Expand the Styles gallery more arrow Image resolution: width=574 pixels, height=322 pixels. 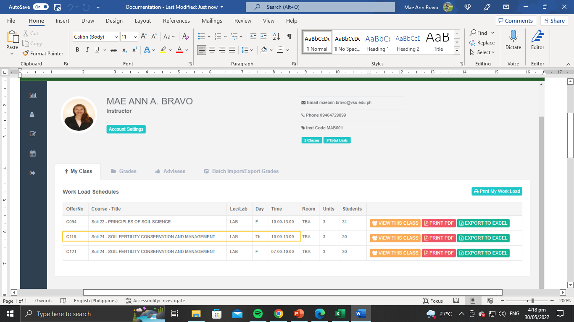point(457,50)
